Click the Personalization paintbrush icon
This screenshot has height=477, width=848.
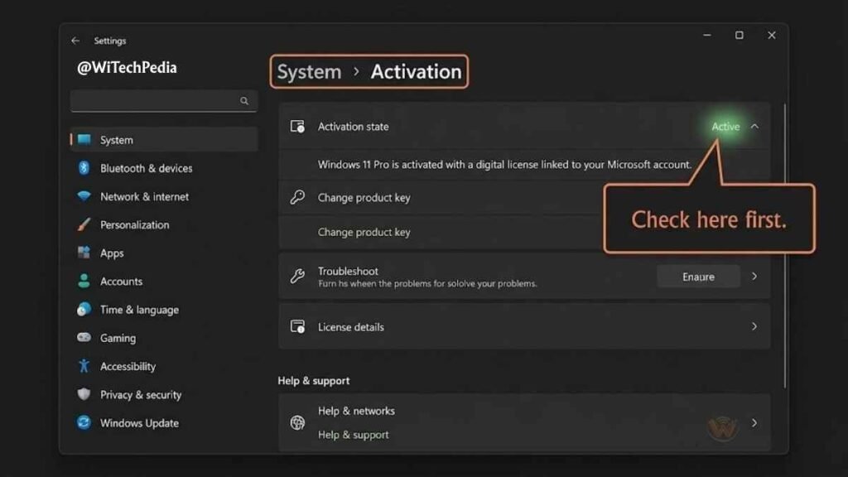click(84, 224)
